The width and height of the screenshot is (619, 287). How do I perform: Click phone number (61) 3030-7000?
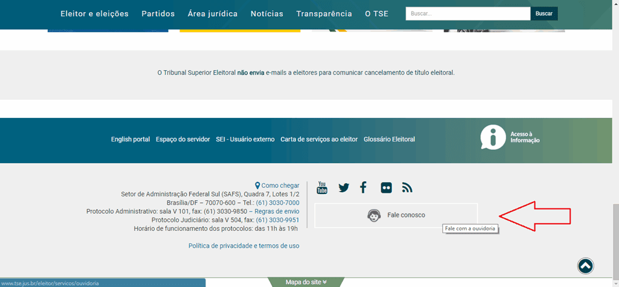[x=277, y=202]
